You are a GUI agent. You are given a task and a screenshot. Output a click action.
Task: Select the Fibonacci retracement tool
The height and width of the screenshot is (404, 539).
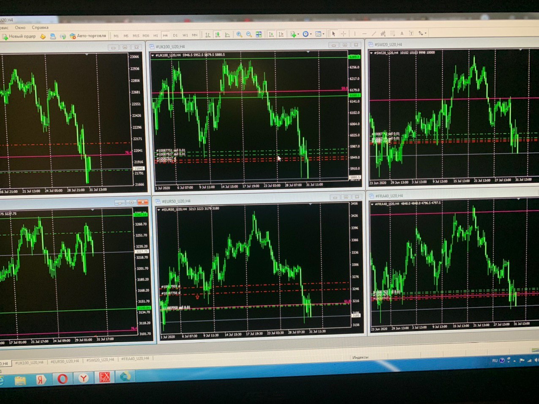pyautogui.click(x=392, y=33)
